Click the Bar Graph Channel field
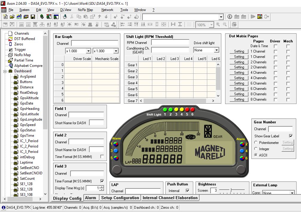The height and width of the screenshot is (212, 301). (95, 43)
